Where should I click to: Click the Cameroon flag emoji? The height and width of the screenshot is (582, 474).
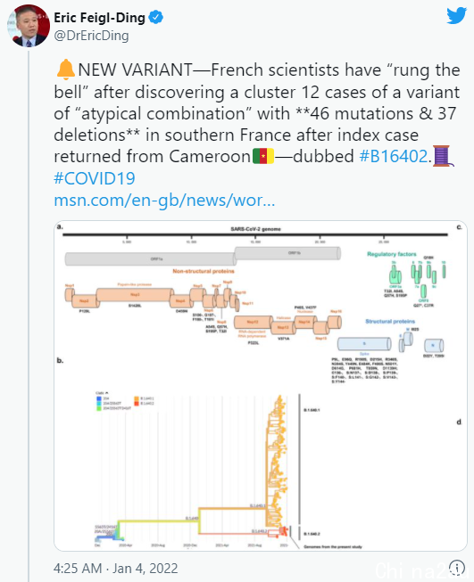(x=263, y=156)
